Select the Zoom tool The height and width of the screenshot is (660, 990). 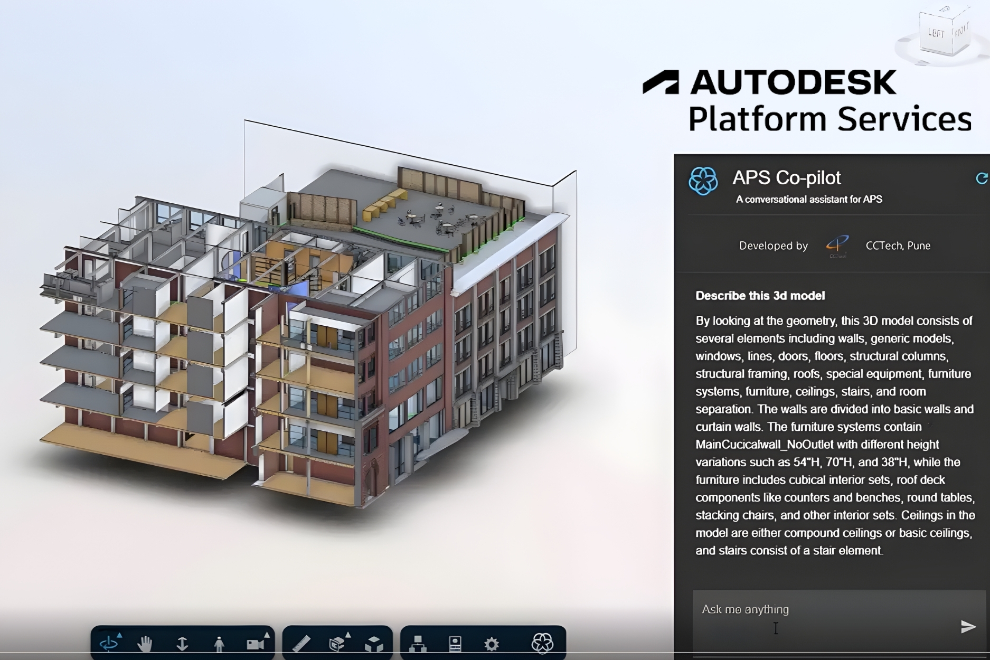click(183, 643)
